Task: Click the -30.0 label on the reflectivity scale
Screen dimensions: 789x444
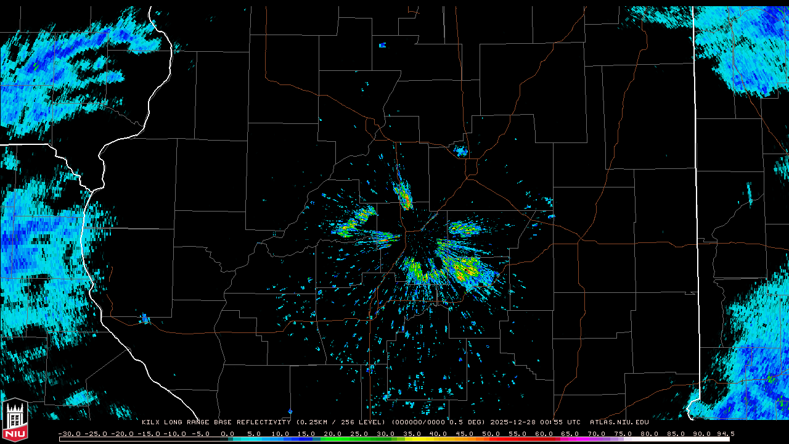Action: tap(70, 434)
